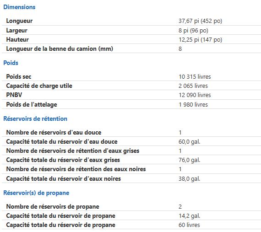Click the 60 livres propane value
The height and width of the screenshot is (232, 261).
tap(189, 225)
